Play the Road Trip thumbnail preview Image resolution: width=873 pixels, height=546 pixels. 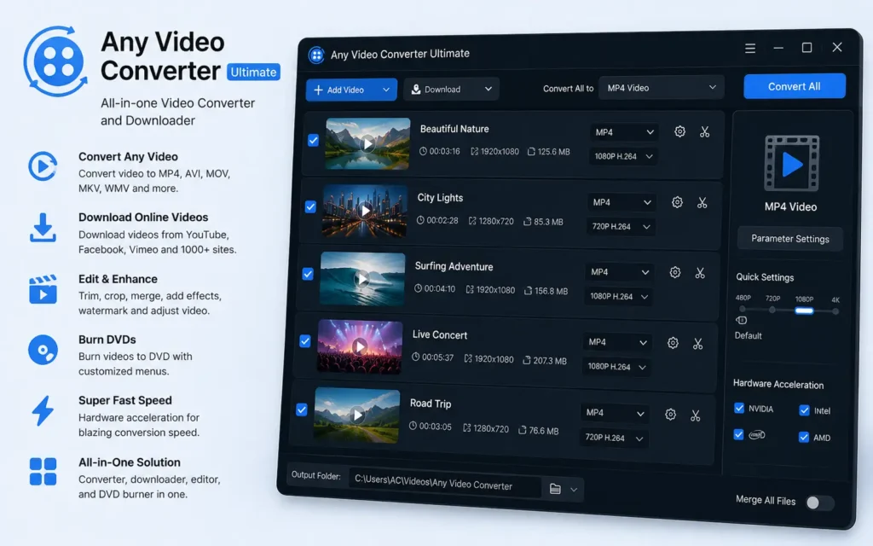pos(357,415)
